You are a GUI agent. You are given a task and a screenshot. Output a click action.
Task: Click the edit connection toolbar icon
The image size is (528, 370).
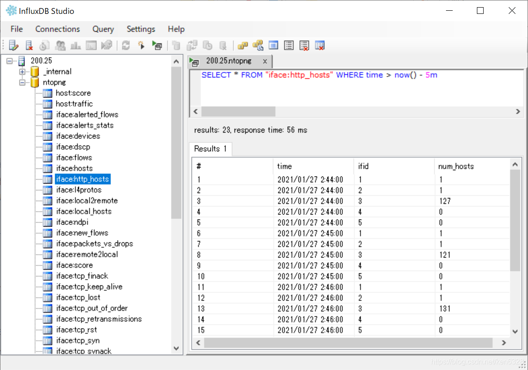14,45
